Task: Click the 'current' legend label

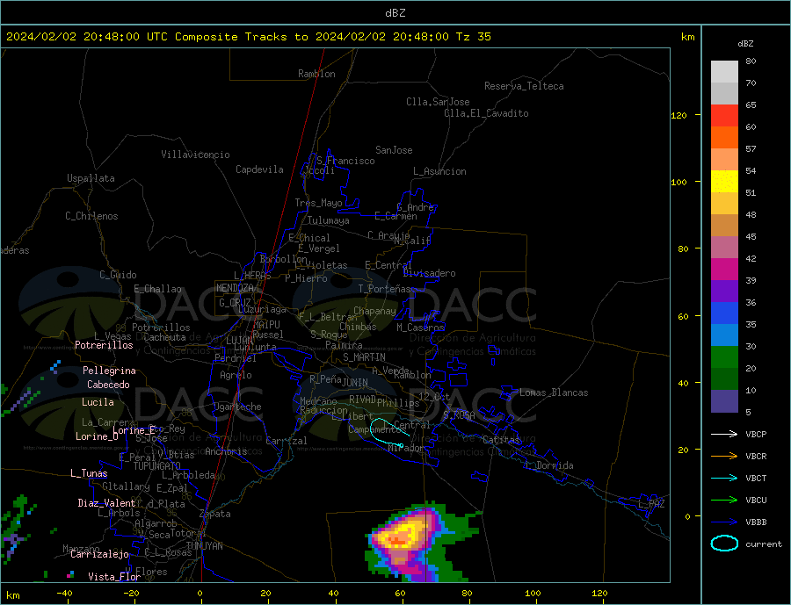Action: (763, 544)
